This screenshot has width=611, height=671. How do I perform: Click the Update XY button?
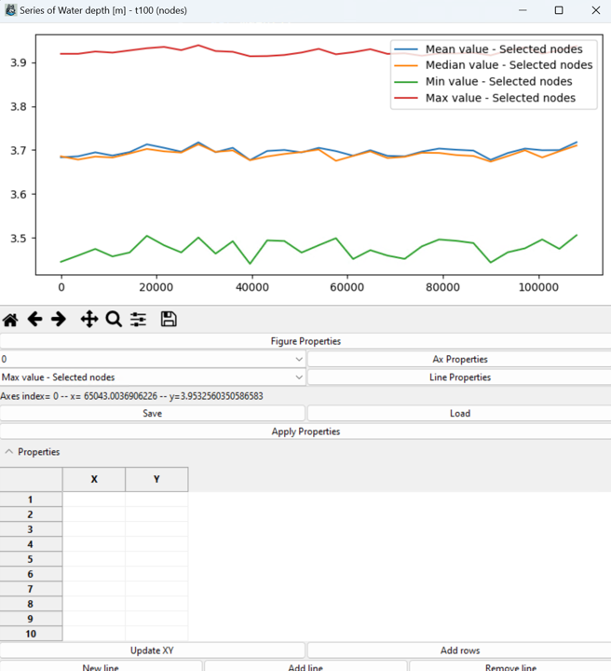coord(153,650)
